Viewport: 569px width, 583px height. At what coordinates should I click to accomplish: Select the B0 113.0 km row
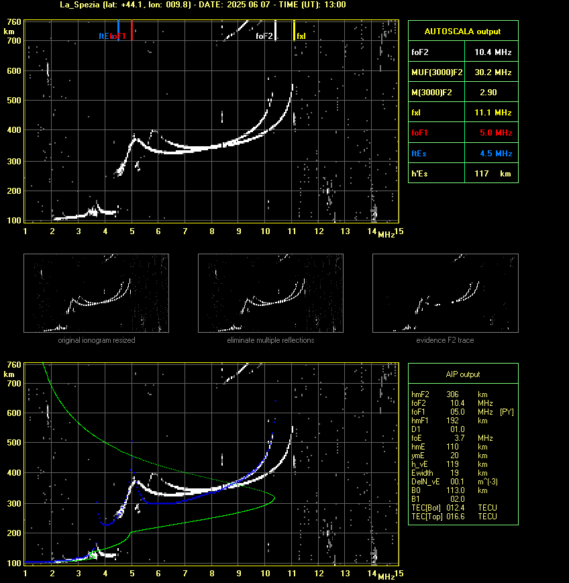450,490
